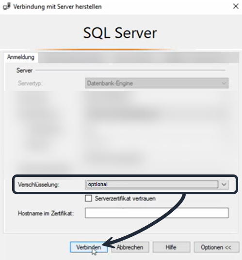Switch to the Anmeldung tab
The width and height of the screenshot is (242, 260).
click(21, 58)
